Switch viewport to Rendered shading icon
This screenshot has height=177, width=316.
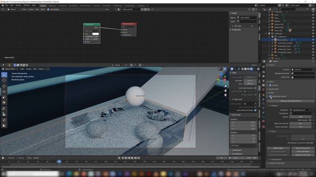(251, 69)
